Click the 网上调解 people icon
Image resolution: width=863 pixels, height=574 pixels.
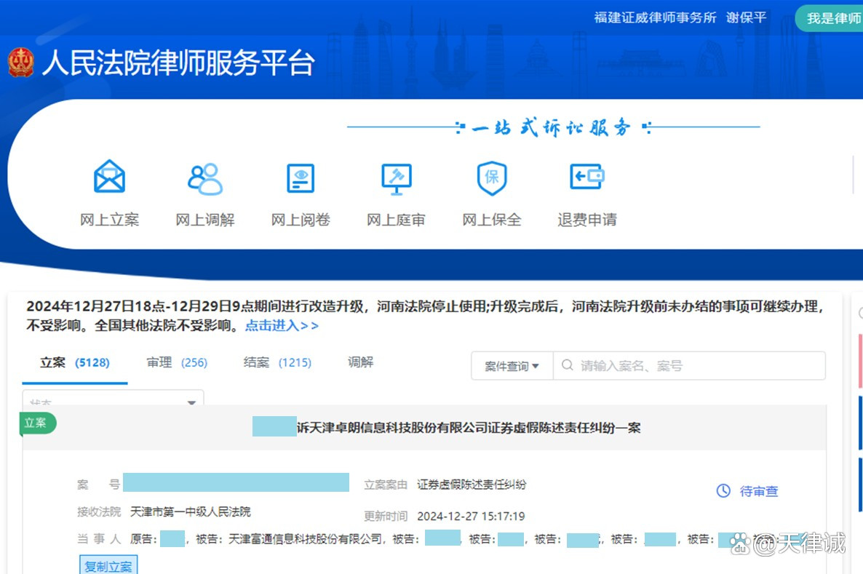tap(204, 178)
